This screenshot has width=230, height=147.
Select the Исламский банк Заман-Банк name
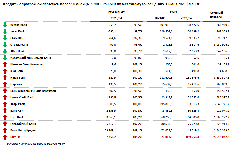tap(31, 58)
